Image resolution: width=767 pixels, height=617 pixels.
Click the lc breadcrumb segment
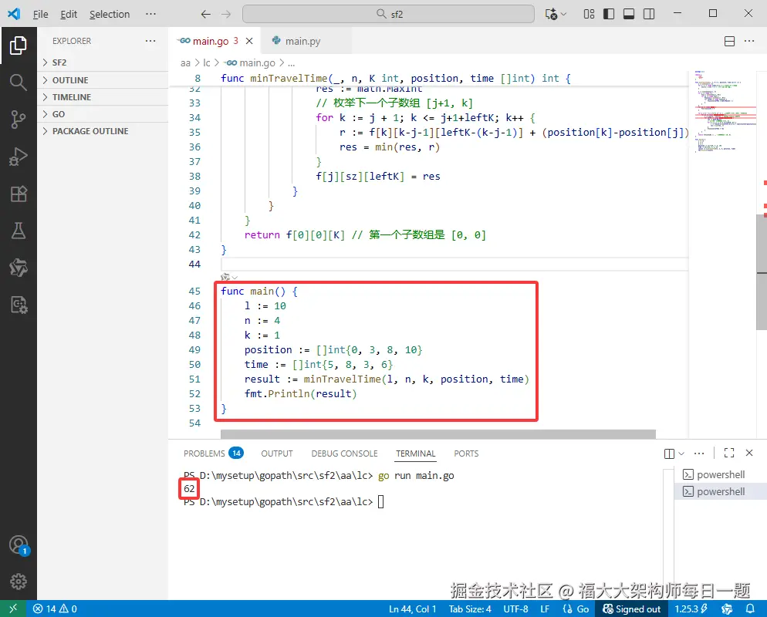click(207, 63)
